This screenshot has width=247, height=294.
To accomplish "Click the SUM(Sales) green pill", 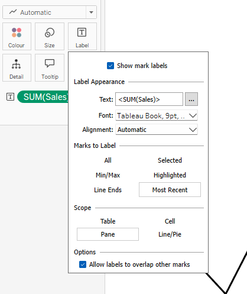I will pos(43,97).
